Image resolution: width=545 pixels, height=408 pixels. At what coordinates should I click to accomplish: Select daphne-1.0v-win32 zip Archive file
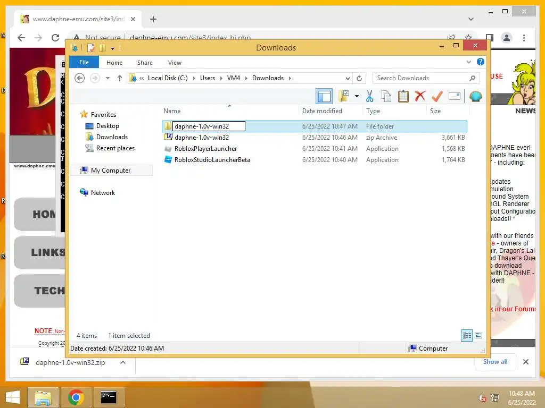point(314,138)
